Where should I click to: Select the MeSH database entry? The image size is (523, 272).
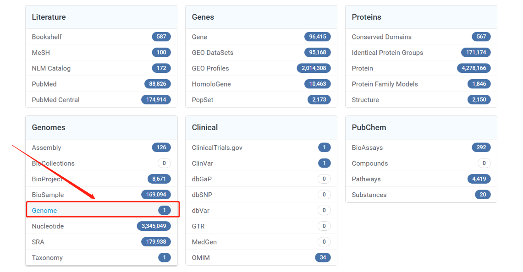[x=41, y=53]
